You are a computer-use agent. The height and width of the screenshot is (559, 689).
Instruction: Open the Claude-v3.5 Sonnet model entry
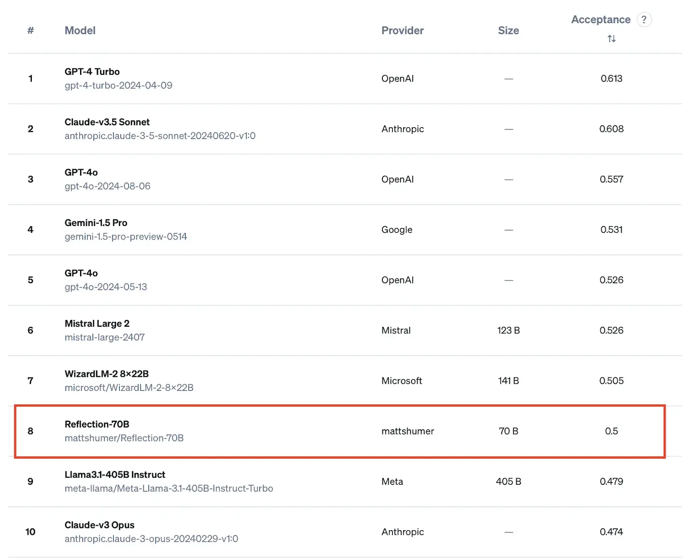click(107, 122)
